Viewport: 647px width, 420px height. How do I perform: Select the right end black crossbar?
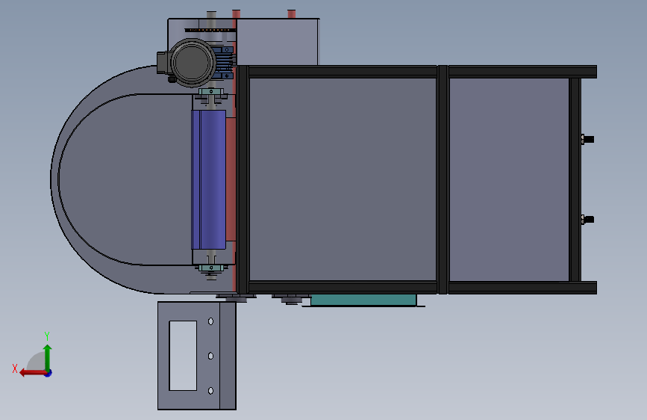[x=575, y=179]
